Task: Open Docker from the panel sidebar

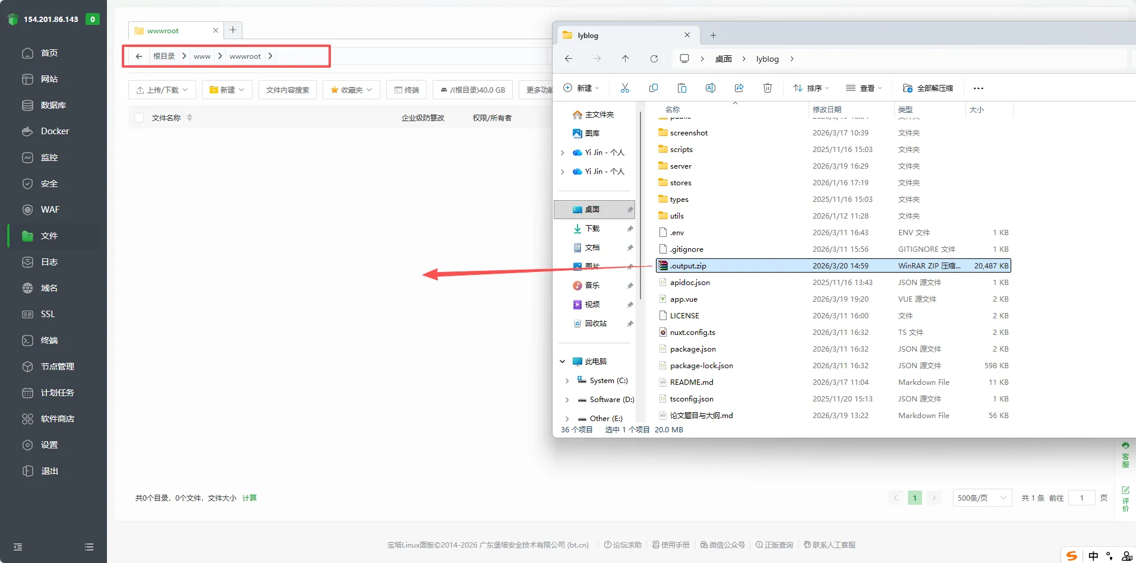Action: pos(55,131)
